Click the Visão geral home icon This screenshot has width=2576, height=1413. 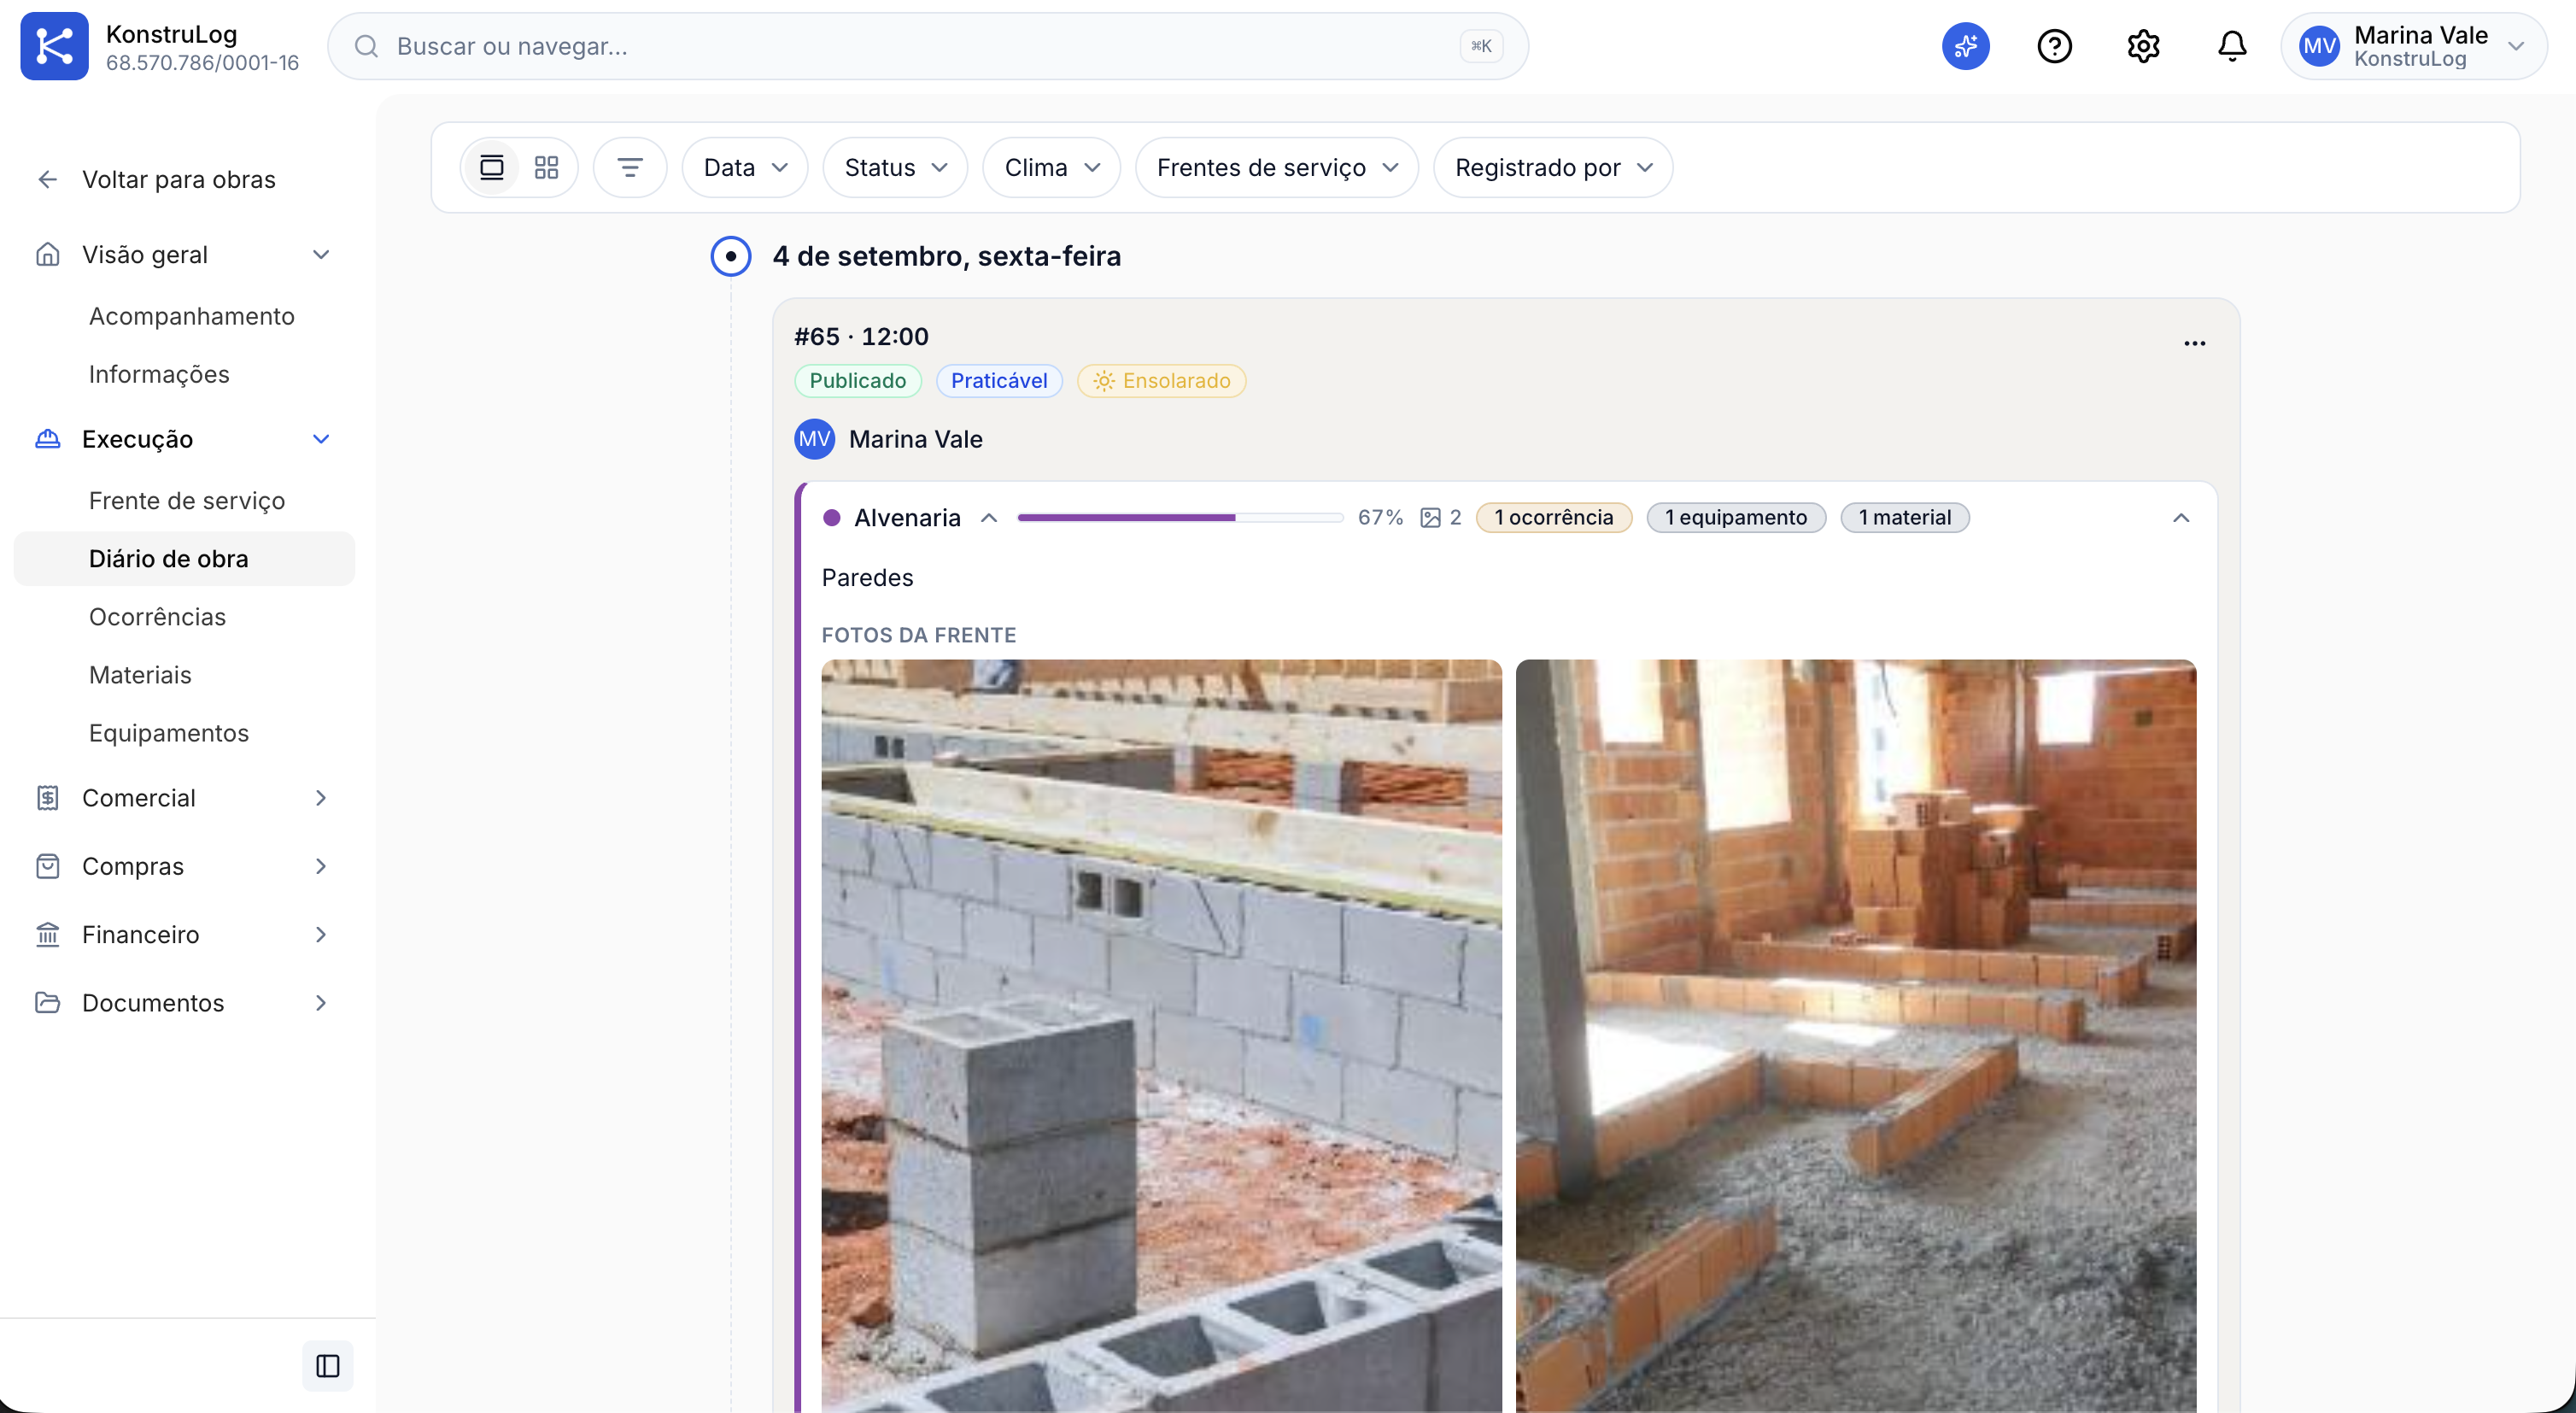47,254
